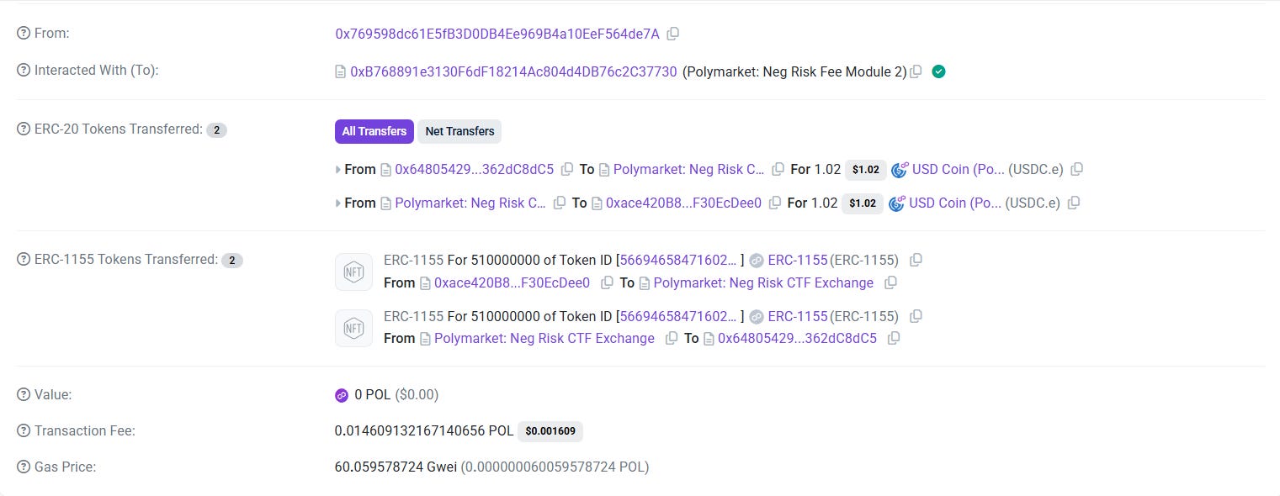The height and width of the screenshot is (496, 1280).
Task: Expand the first ERC-20 transfer row arrow
Action: tap(338, 170)
